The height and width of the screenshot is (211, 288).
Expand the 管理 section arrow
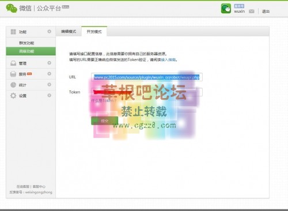click(x=50, y=63)
